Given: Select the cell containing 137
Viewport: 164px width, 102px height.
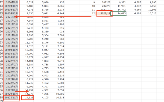Looking at the screenshot, I should (57, 2).
